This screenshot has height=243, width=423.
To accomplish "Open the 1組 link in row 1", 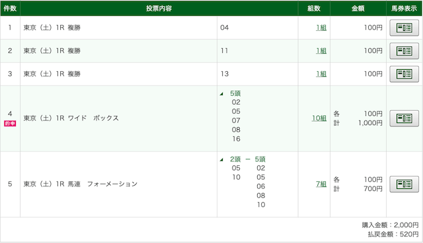I will 321,28.
